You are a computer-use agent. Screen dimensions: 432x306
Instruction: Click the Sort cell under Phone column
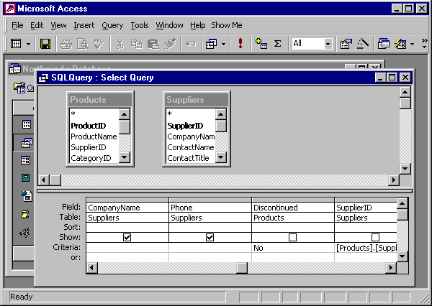210,228
